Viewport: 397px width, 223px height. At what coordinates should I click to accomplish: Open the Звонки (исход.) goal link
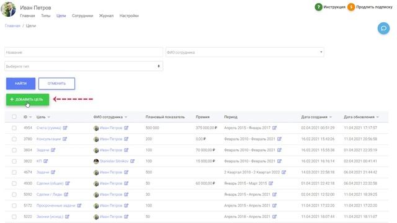[x=50, y=217]
